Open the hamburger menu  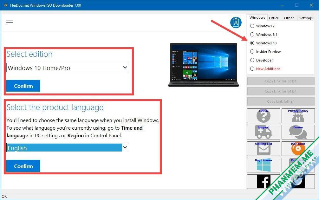10,23
